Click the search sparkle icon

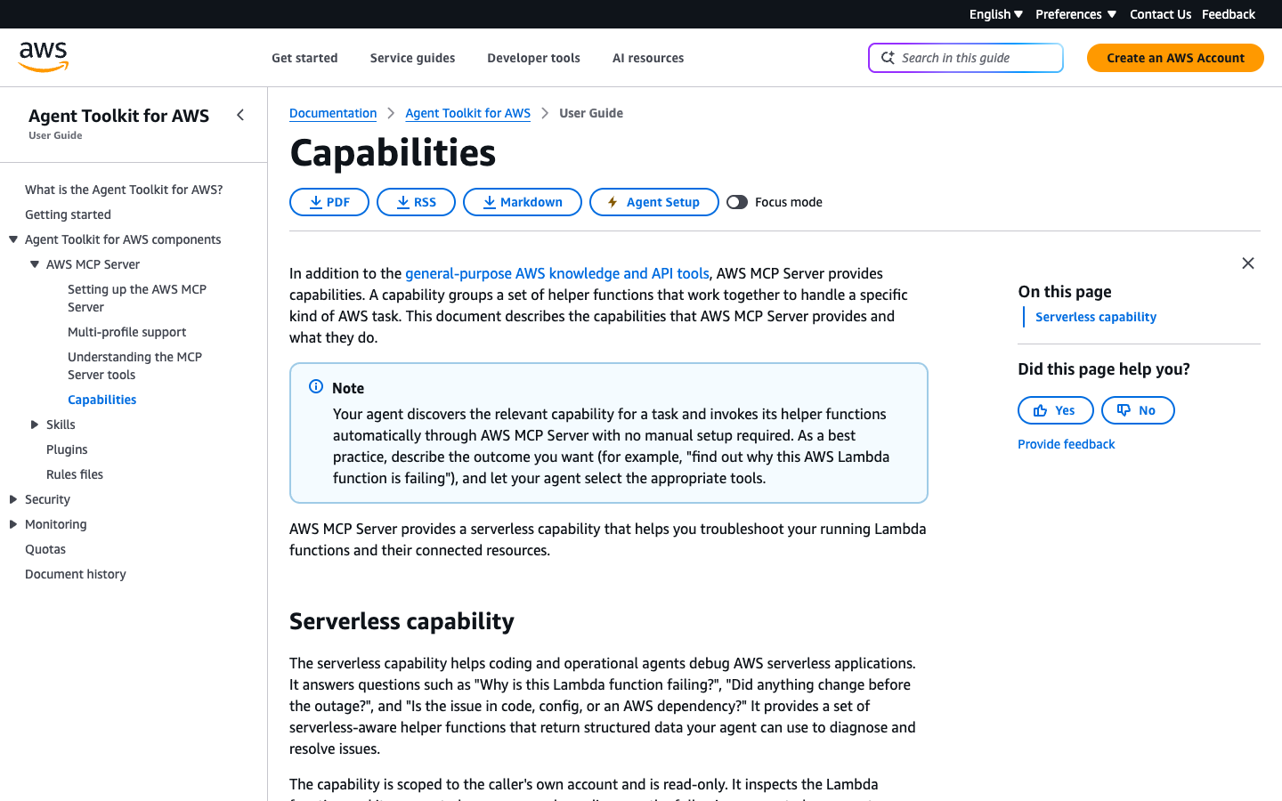(888, 58)
